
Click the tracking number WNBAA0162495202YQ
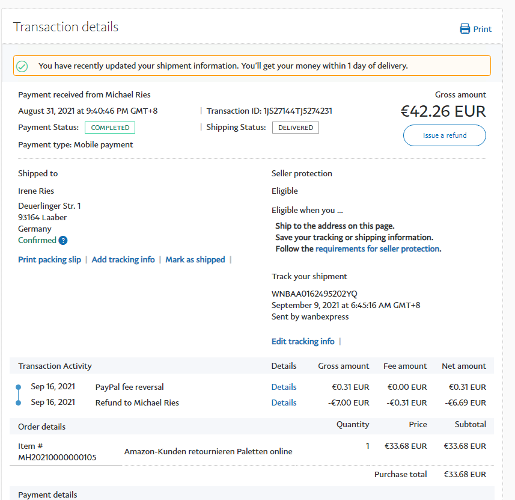[314, 294]
